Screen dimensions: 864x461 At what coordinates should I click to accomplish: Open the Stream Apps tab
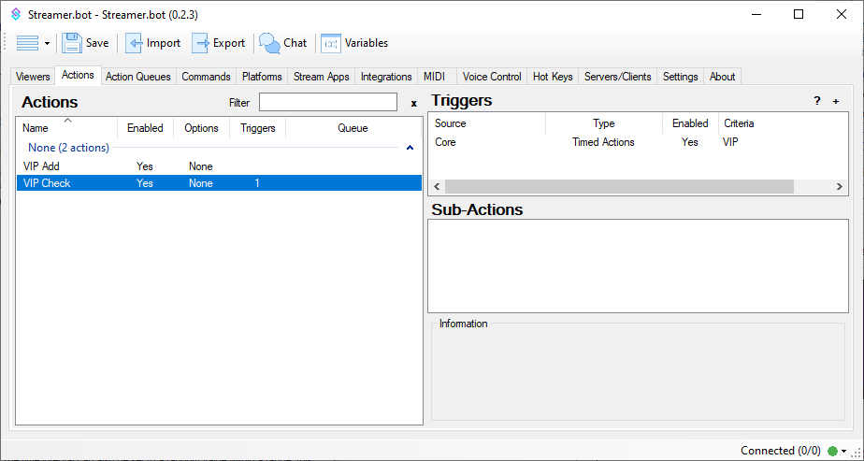[322, 77]
